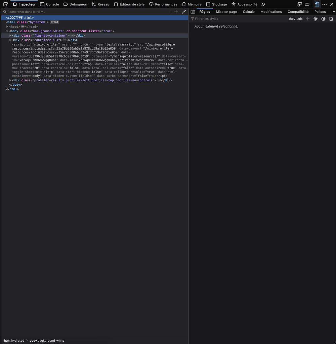This screenshot has height=344, width=336.
Task: Open the event badge on the html element
Action: [x=54, y=22]
